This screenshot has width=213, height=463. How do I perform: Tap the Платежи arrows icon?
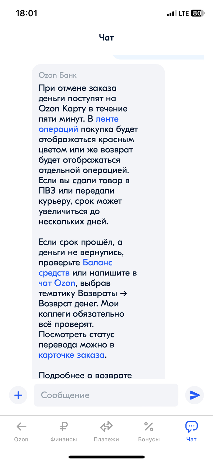106,426
